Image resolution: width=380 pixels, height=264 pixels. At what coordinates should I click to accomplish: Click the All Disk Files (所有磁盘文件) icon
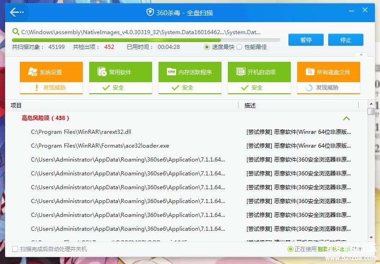coord(310,72)
